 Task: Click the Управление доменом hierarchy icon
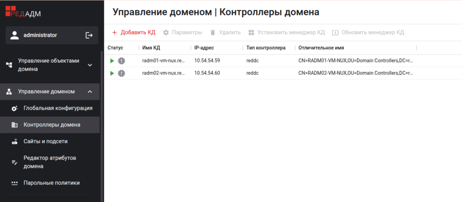click(x=9, y=92)
